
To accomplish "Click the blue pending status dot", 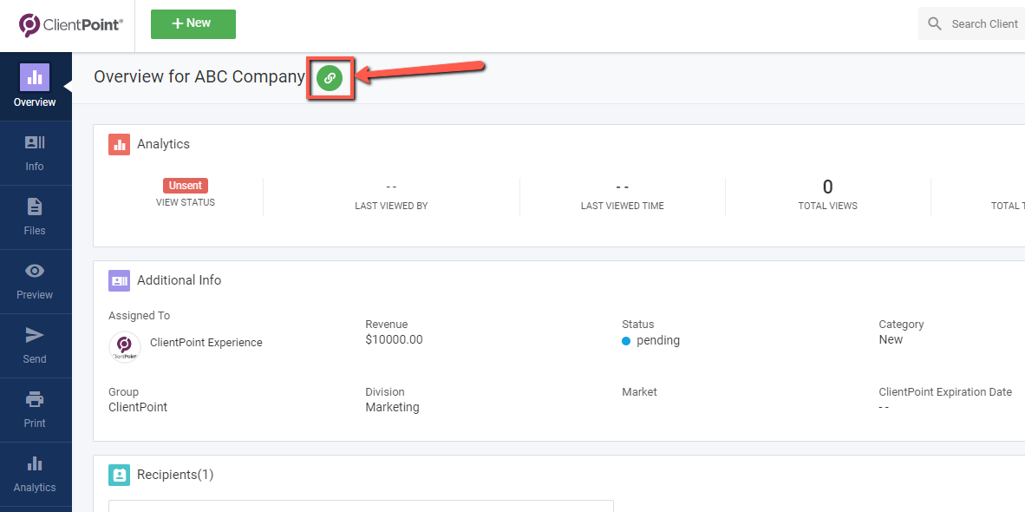I will (626, 341).
